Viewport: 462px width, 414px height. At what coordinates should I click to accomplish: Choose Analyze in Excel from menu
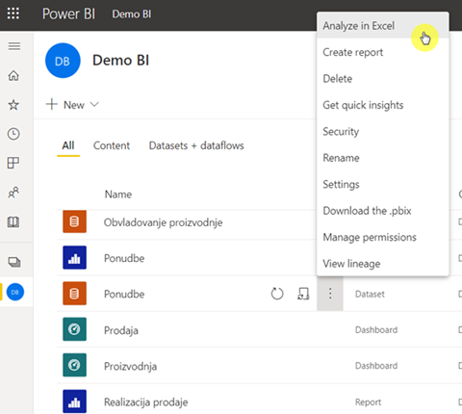[382, 26]
